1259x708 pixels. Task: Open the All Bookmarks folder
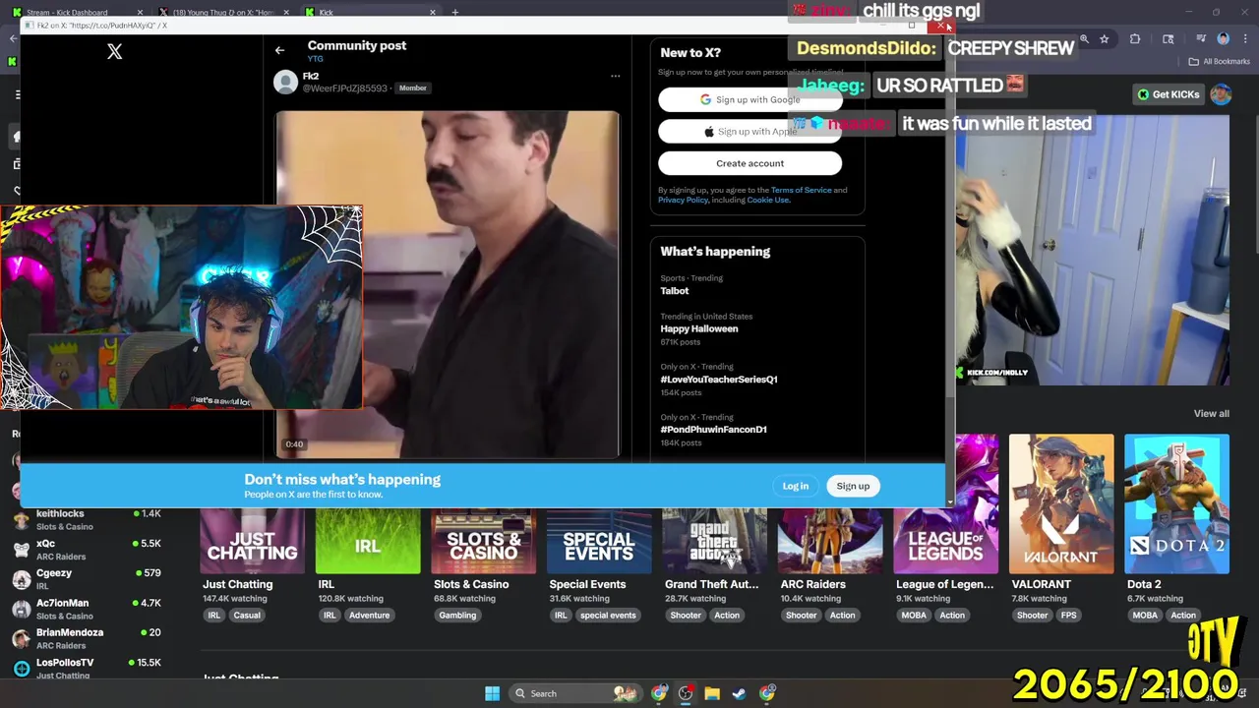pyautogui.click(x=1219, y=61)
